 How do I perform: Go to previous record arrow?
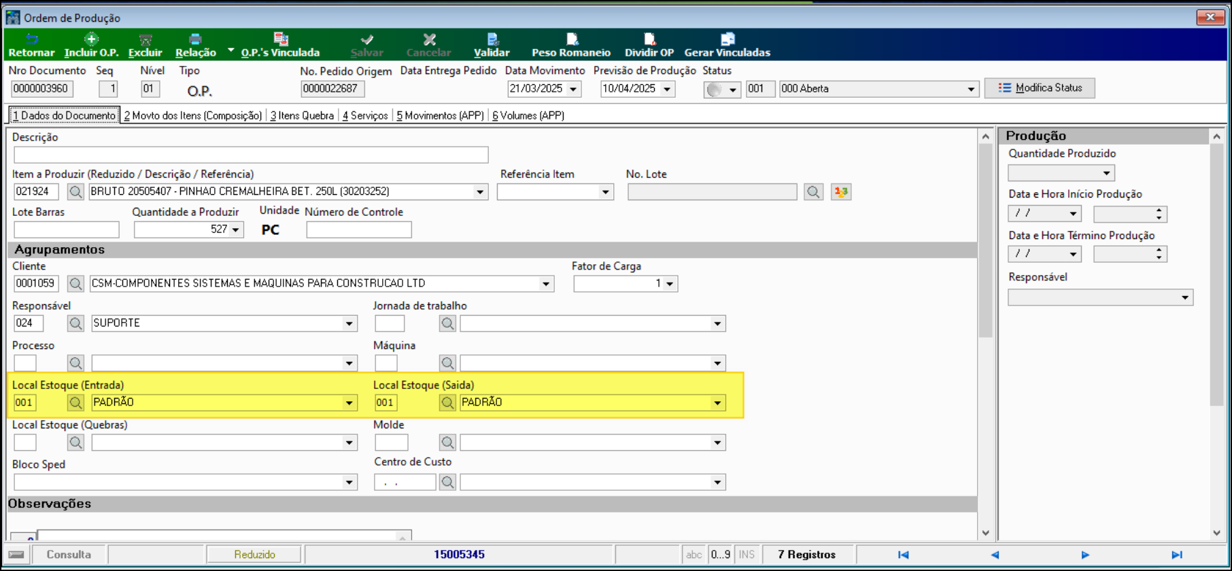pos(995,555)
